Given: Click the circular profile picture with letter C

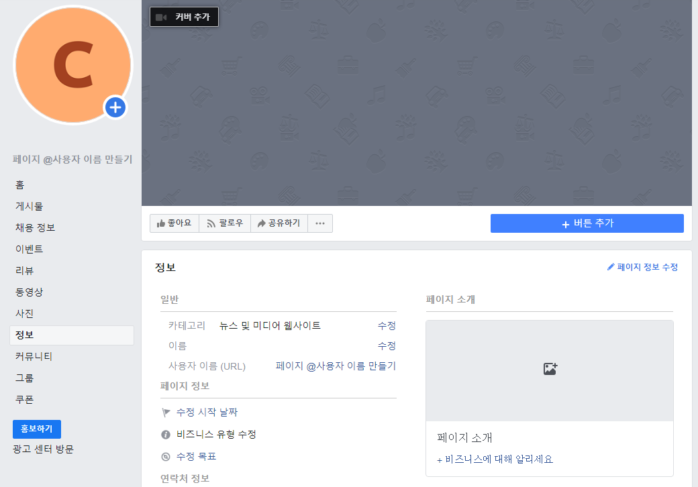Looking at the screenshot, I should click(72, 64).
